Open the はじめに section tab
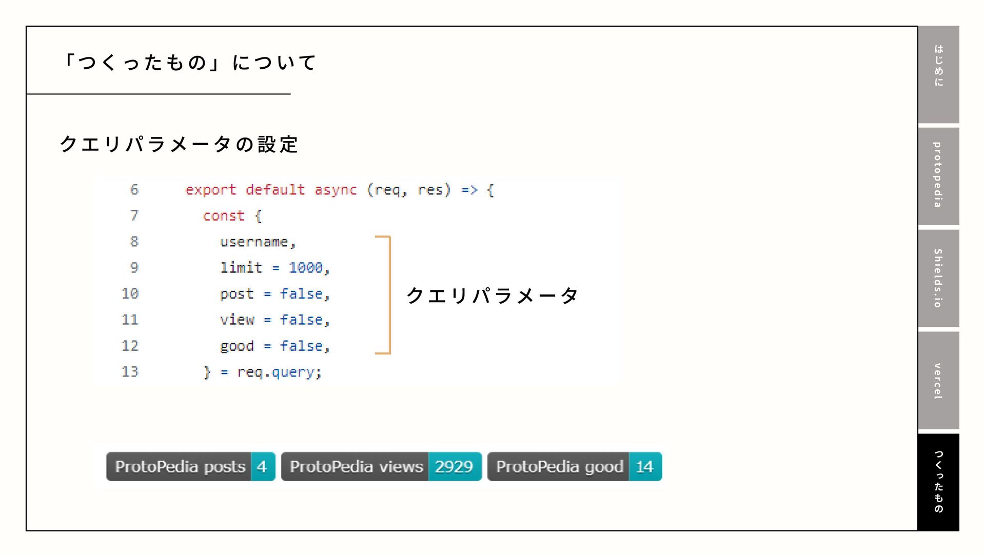This screenshot has height=554, width=985. click(938, 74)
